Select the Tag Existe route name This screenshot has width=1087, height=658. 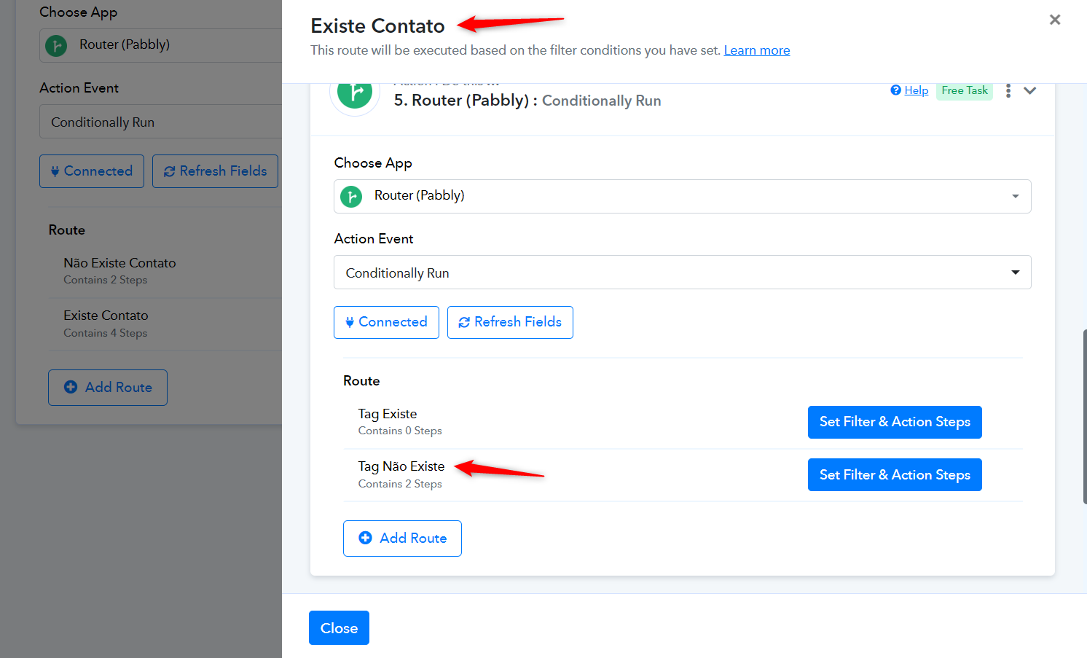point(388,414)
